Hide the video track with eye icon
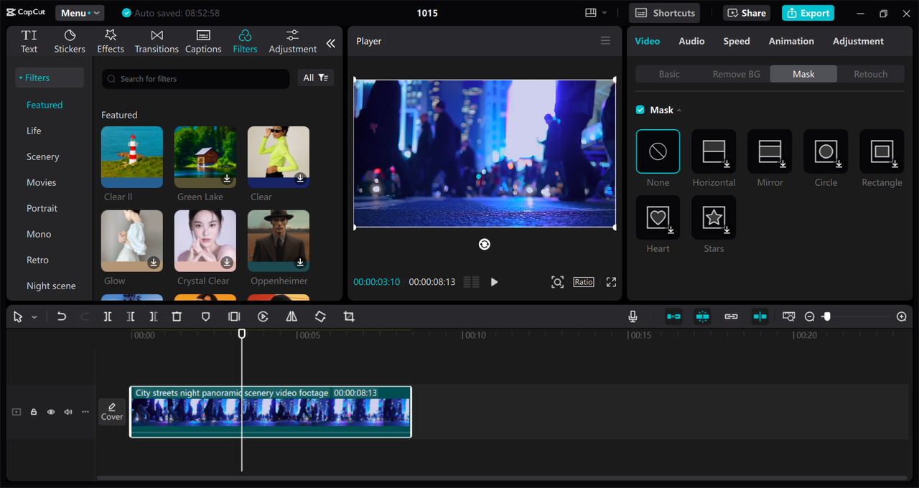Image resolution: width=919 pixels, height=488 pixels. pyautogui.click(x=51, y=412)
